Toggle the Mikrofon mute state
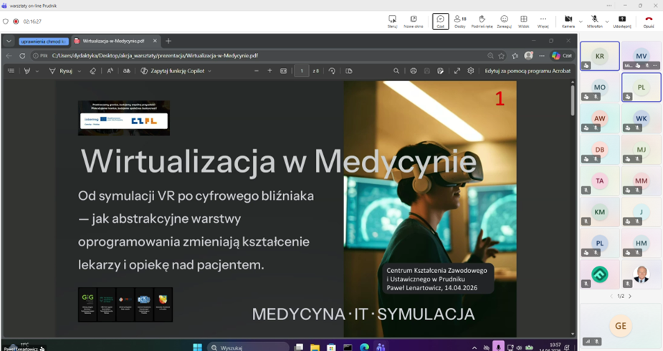The width and height of the screenshot is (663, 351). pyautogui.click(x=594, y=21)
